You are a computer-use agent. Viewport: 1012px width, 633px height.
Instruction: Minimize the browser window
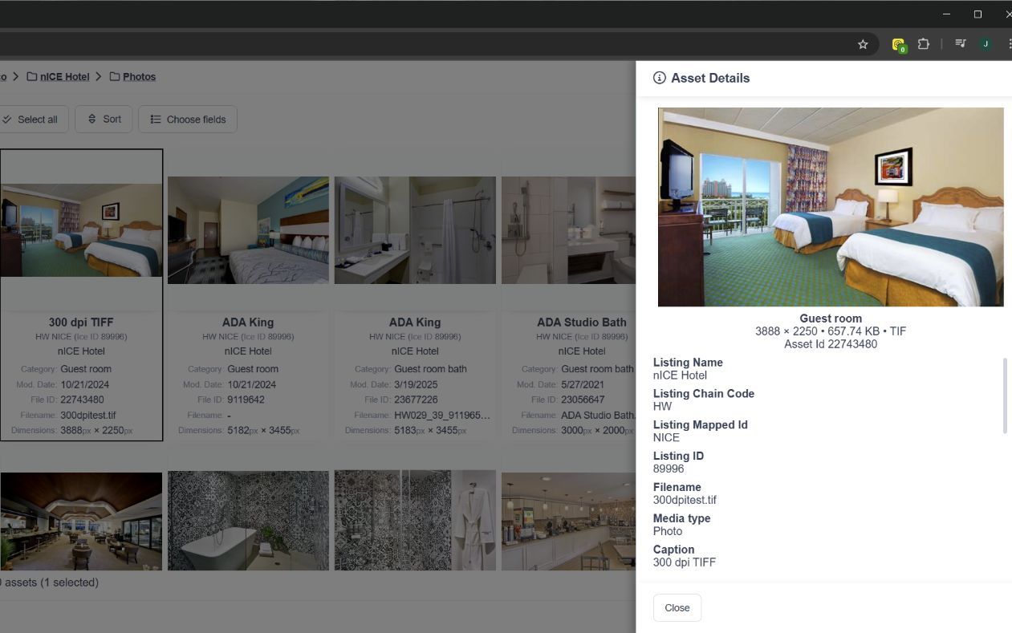pos(947,14)
